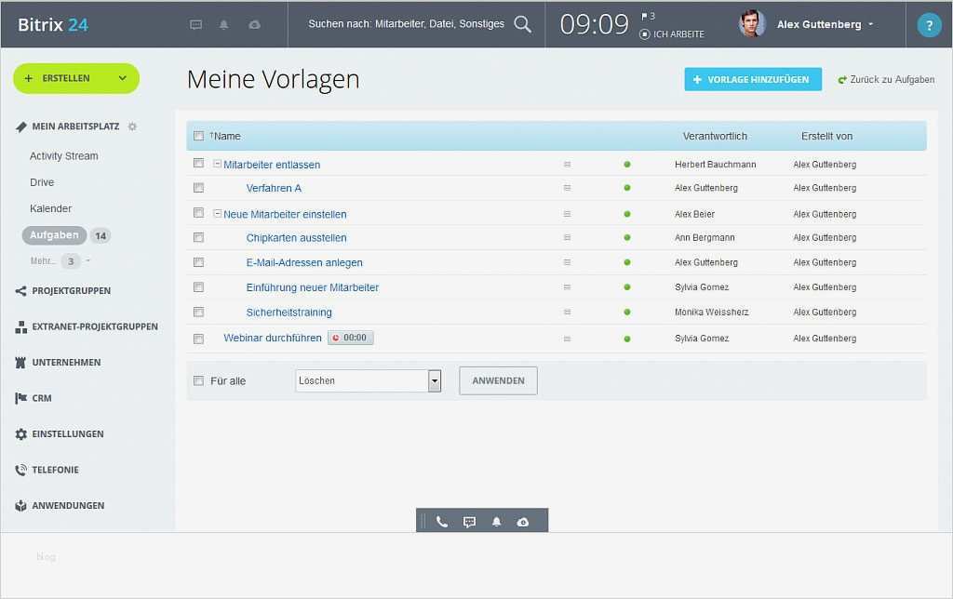Check the Chipkarten ausstellen checkbox
This screenshot has height=599, width=953.
pos(199,237)
